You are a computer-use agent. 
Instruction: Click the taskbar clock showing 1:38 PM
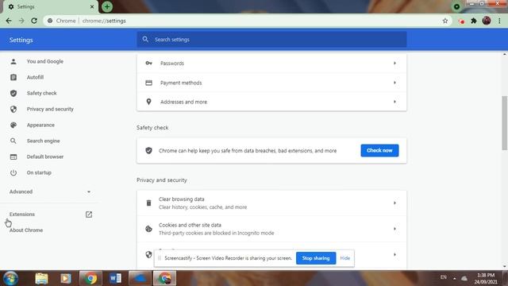coord(486,279)
